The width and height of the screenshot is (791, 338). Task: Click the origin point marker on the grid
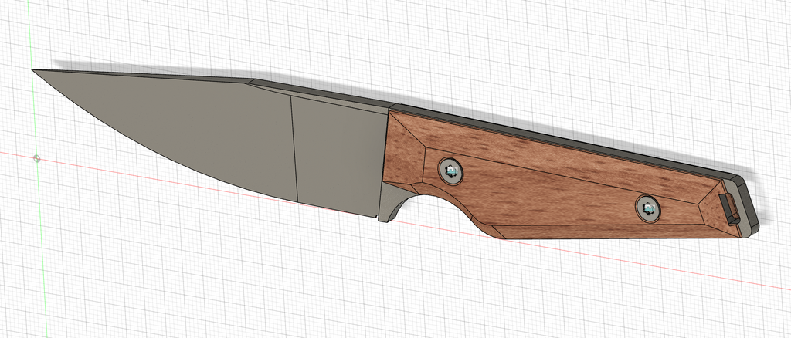tap(37, 159)
